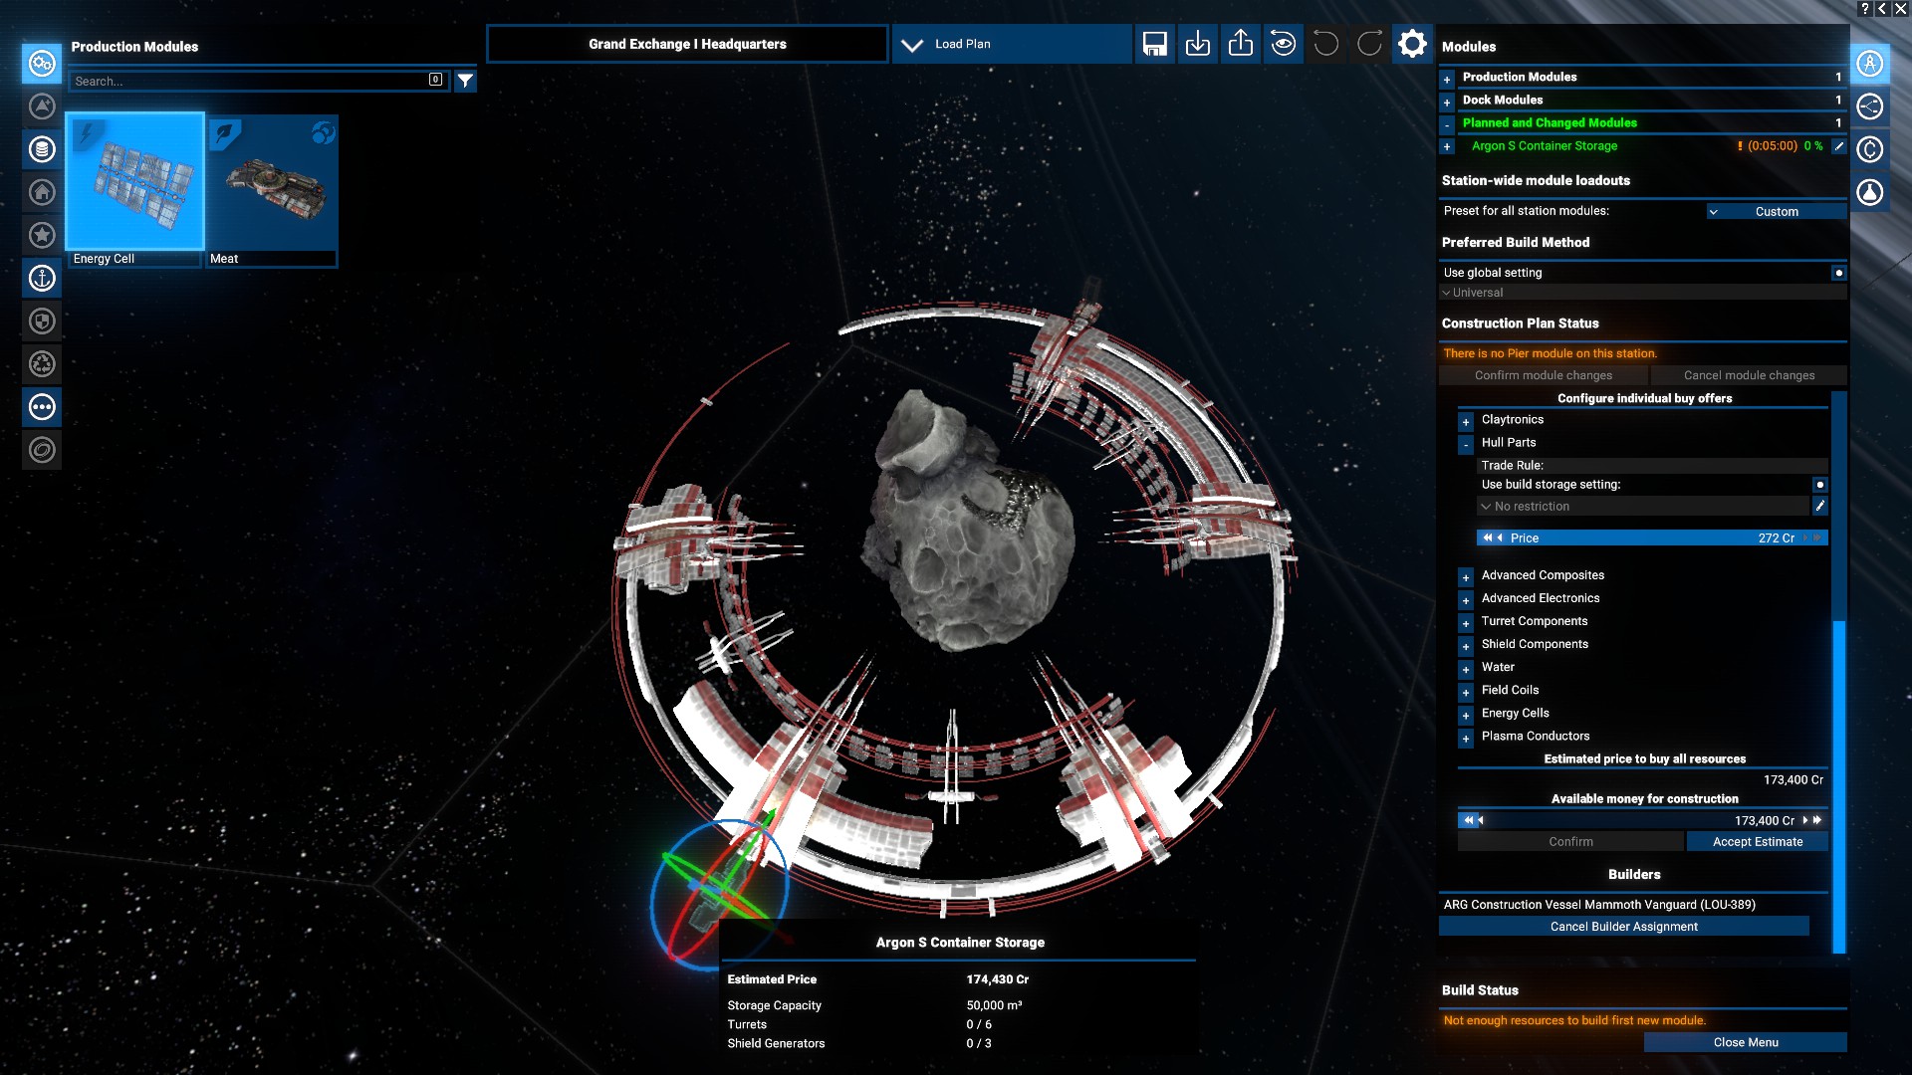Expand the Turret Components buy offer
The width and height of the screenshot is (1912, 1075).
(1466, 623)
